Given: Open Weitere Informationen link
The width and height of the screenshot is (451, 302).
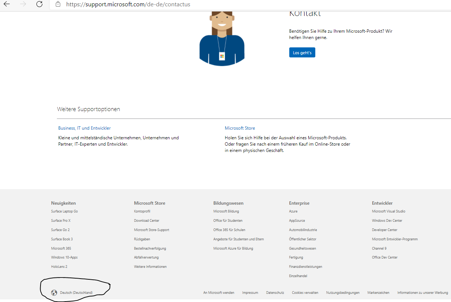Looking at the screenshot, I should [x=151, y=267].
